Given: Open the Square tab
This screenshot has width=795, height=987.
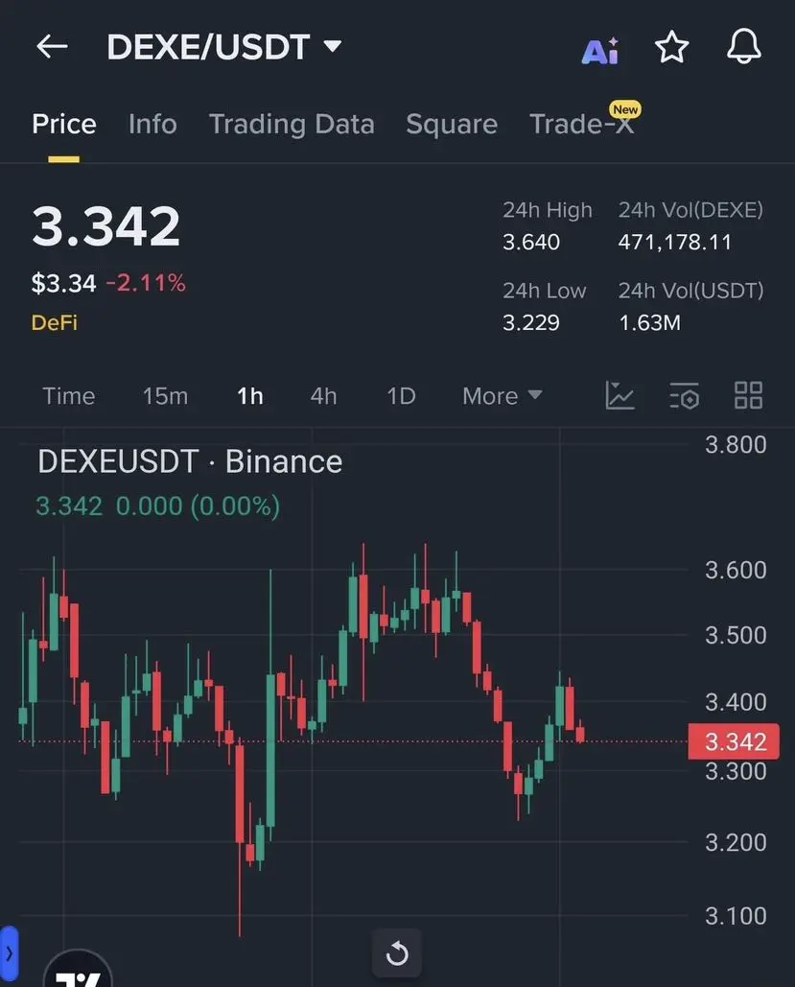Looking at the screenshot, I should (452, 124).
